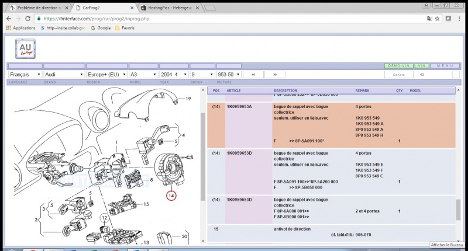Open the Chrome three-dot menu
Image resolution: width=468 pixels, height=251 pixels.
[x=459, y=19]
